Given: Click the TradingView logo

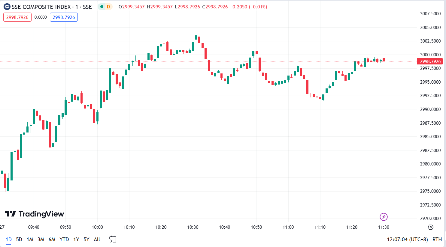Looking at the screenshot, I should click(35, 214).
